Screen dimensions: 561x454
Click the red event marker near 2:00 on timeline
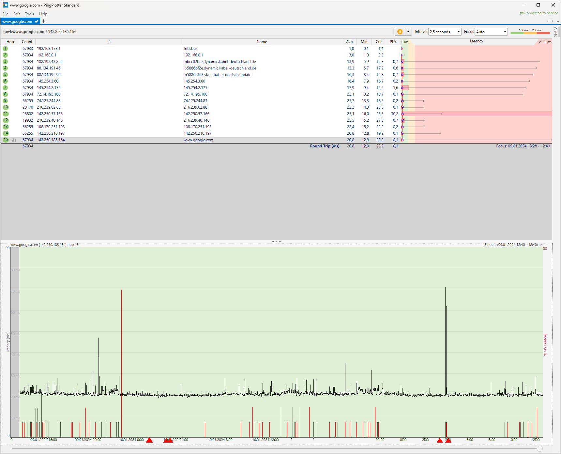[440, 440]
